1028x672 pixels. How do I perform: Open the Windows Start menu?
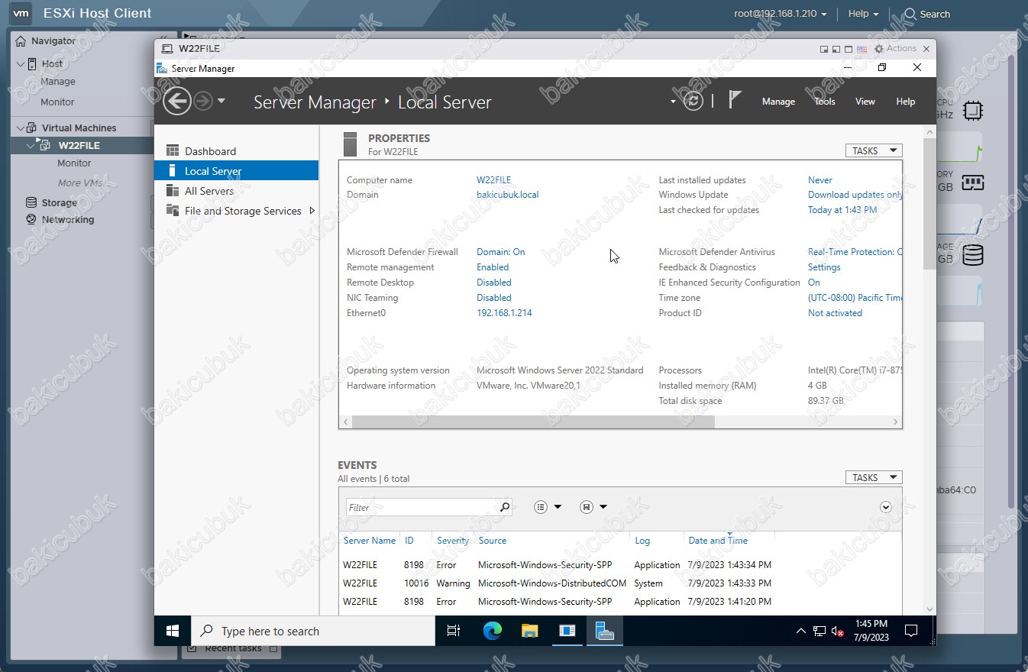tap(173, 631)
